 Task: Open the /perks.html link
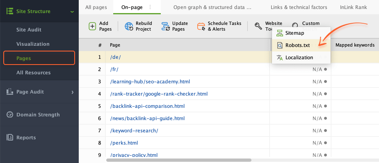pos(124,143)
